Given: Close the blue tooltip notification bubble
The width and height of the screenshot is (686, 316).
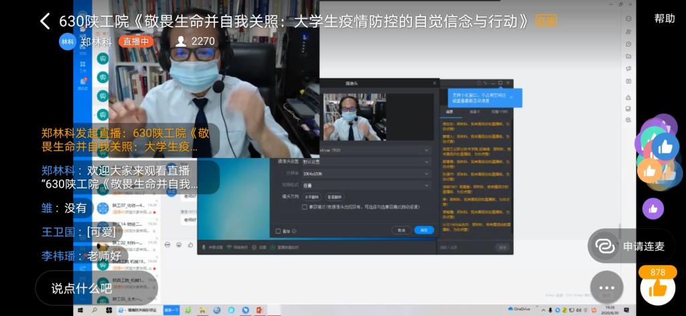Looking at the screenshot, I should tap(510, 96).
